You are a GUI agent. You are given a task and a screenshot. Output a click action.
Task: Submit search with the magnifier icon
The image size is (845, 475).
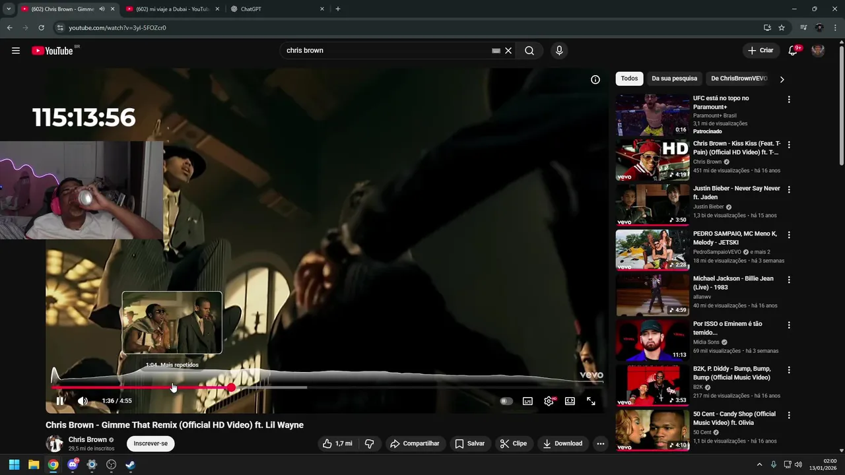[x=529, y=51]
